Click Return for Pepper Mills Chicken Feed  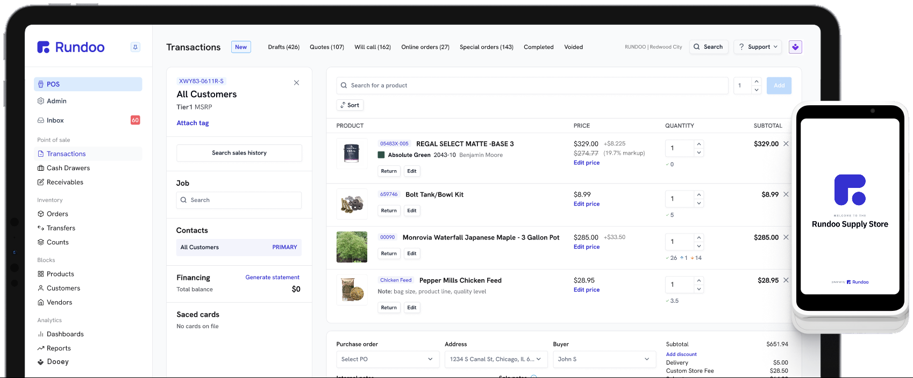coord(389,308)
